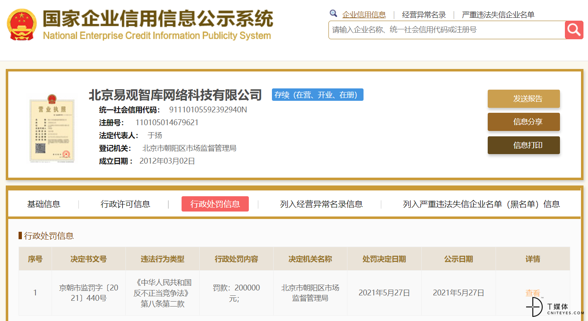
Task: Click the 信息分享 button
Action: [x=524, y=122]
